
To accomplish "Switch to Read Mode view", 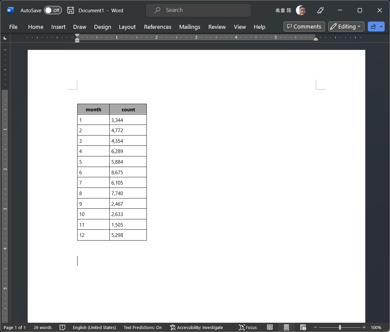I will (270, 327).
